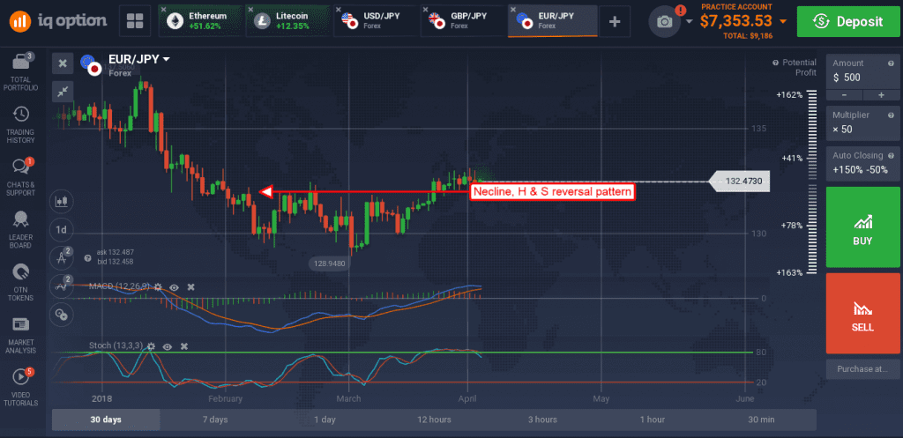Click the iq option logo
The height and width of the screenshot is (438, 903).
[x=57, y=21]
